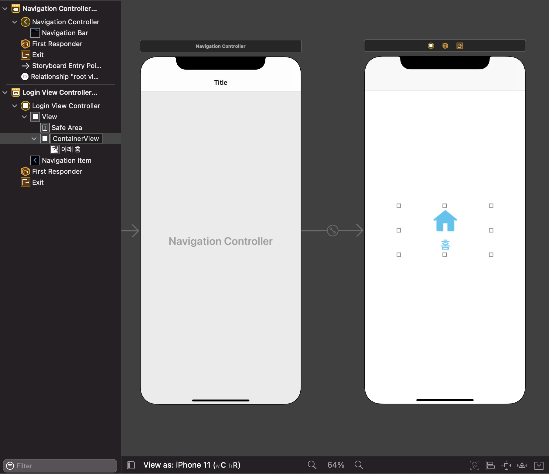Select Relationship "root vi..." segue row
This screenshot has height=474, width=549.
[60, 77]
